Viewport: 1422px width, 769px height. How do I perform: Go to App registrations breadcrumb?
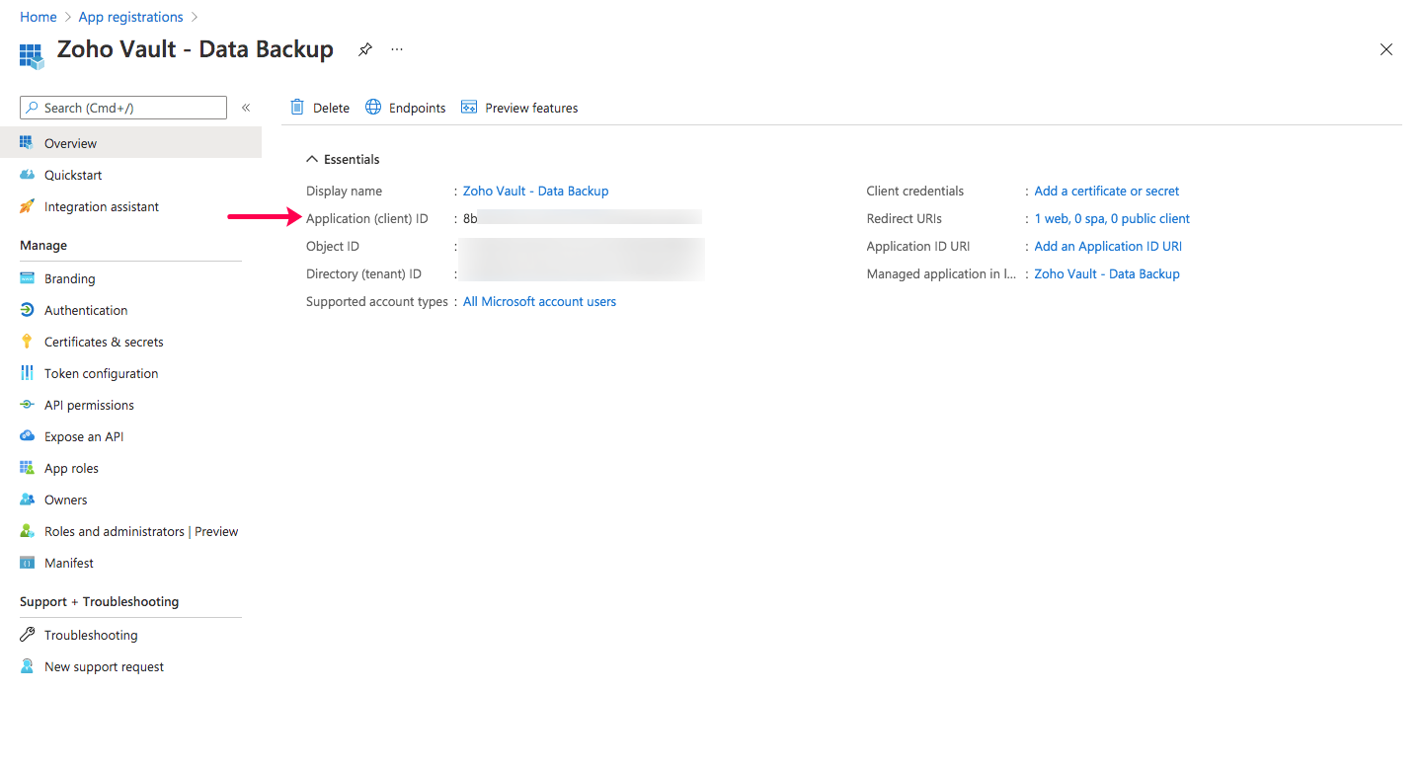[130, 17]
